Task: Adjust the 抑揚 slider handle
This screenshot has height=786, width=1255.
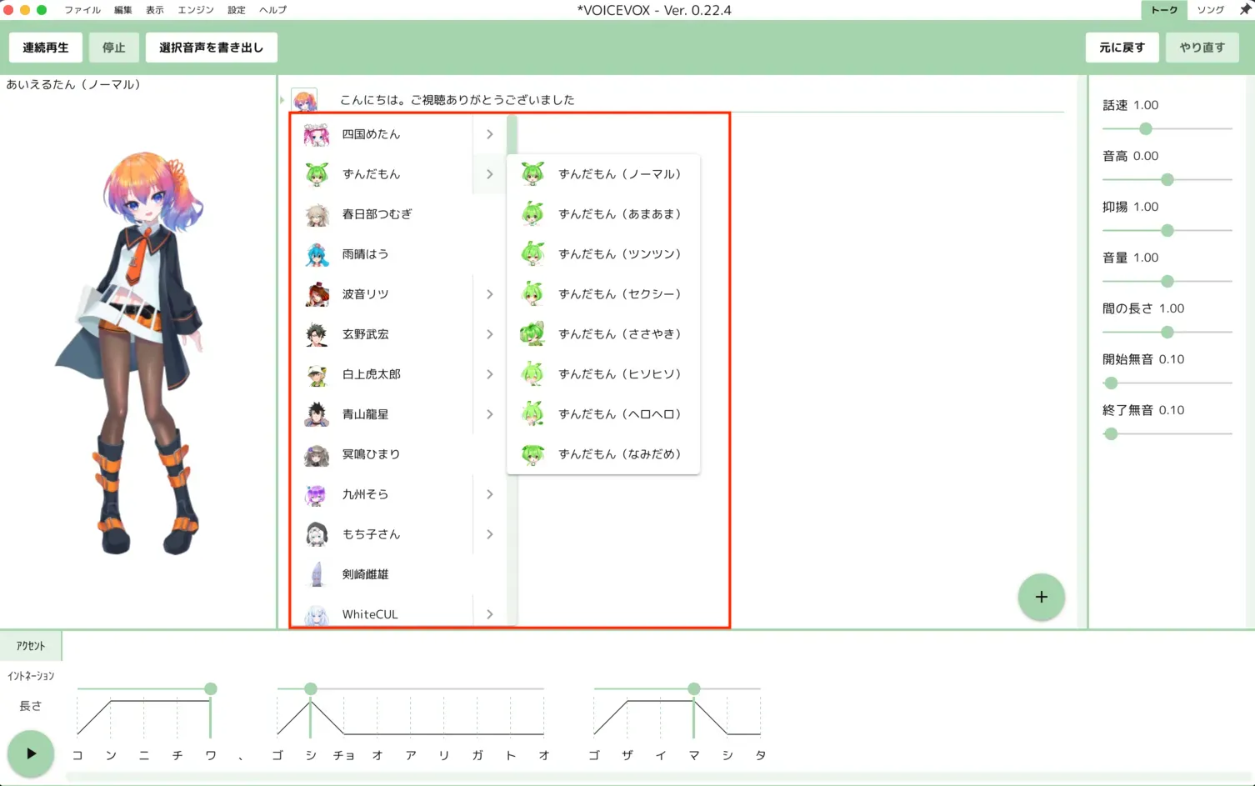Action: pos(1167,230)
